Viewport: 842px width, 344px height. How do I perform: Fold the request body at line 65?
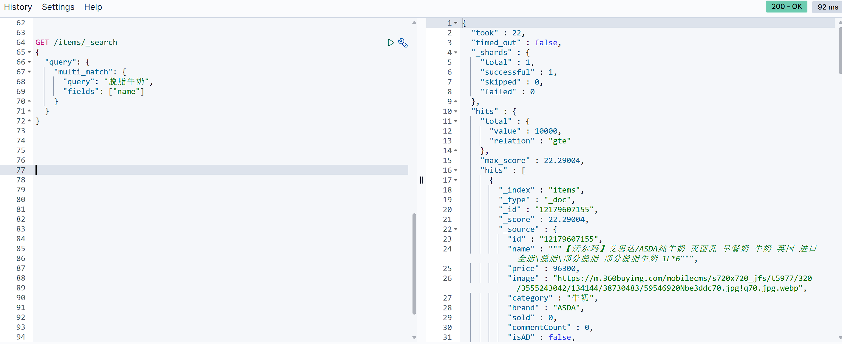30,52
